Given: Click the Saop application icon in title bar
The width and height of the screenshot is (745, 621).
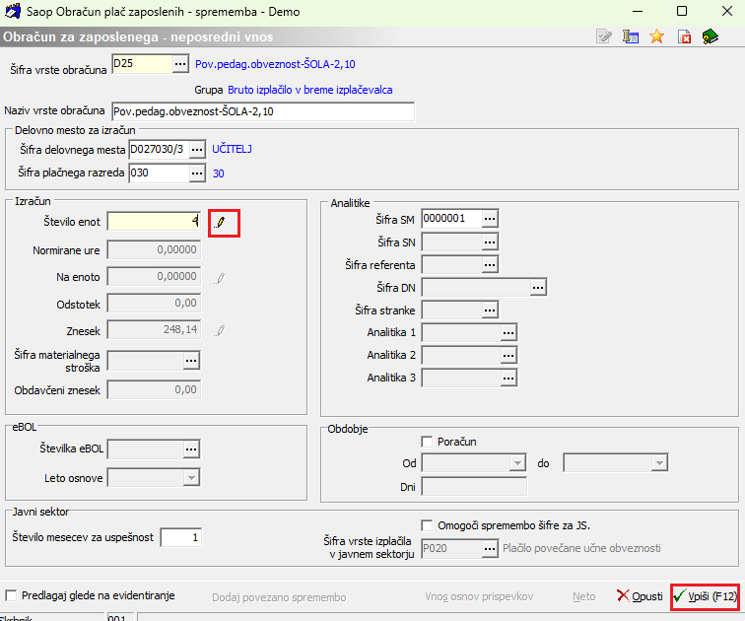Looking at the screenshot, I should pyautogui.click(x=12, y=12).
